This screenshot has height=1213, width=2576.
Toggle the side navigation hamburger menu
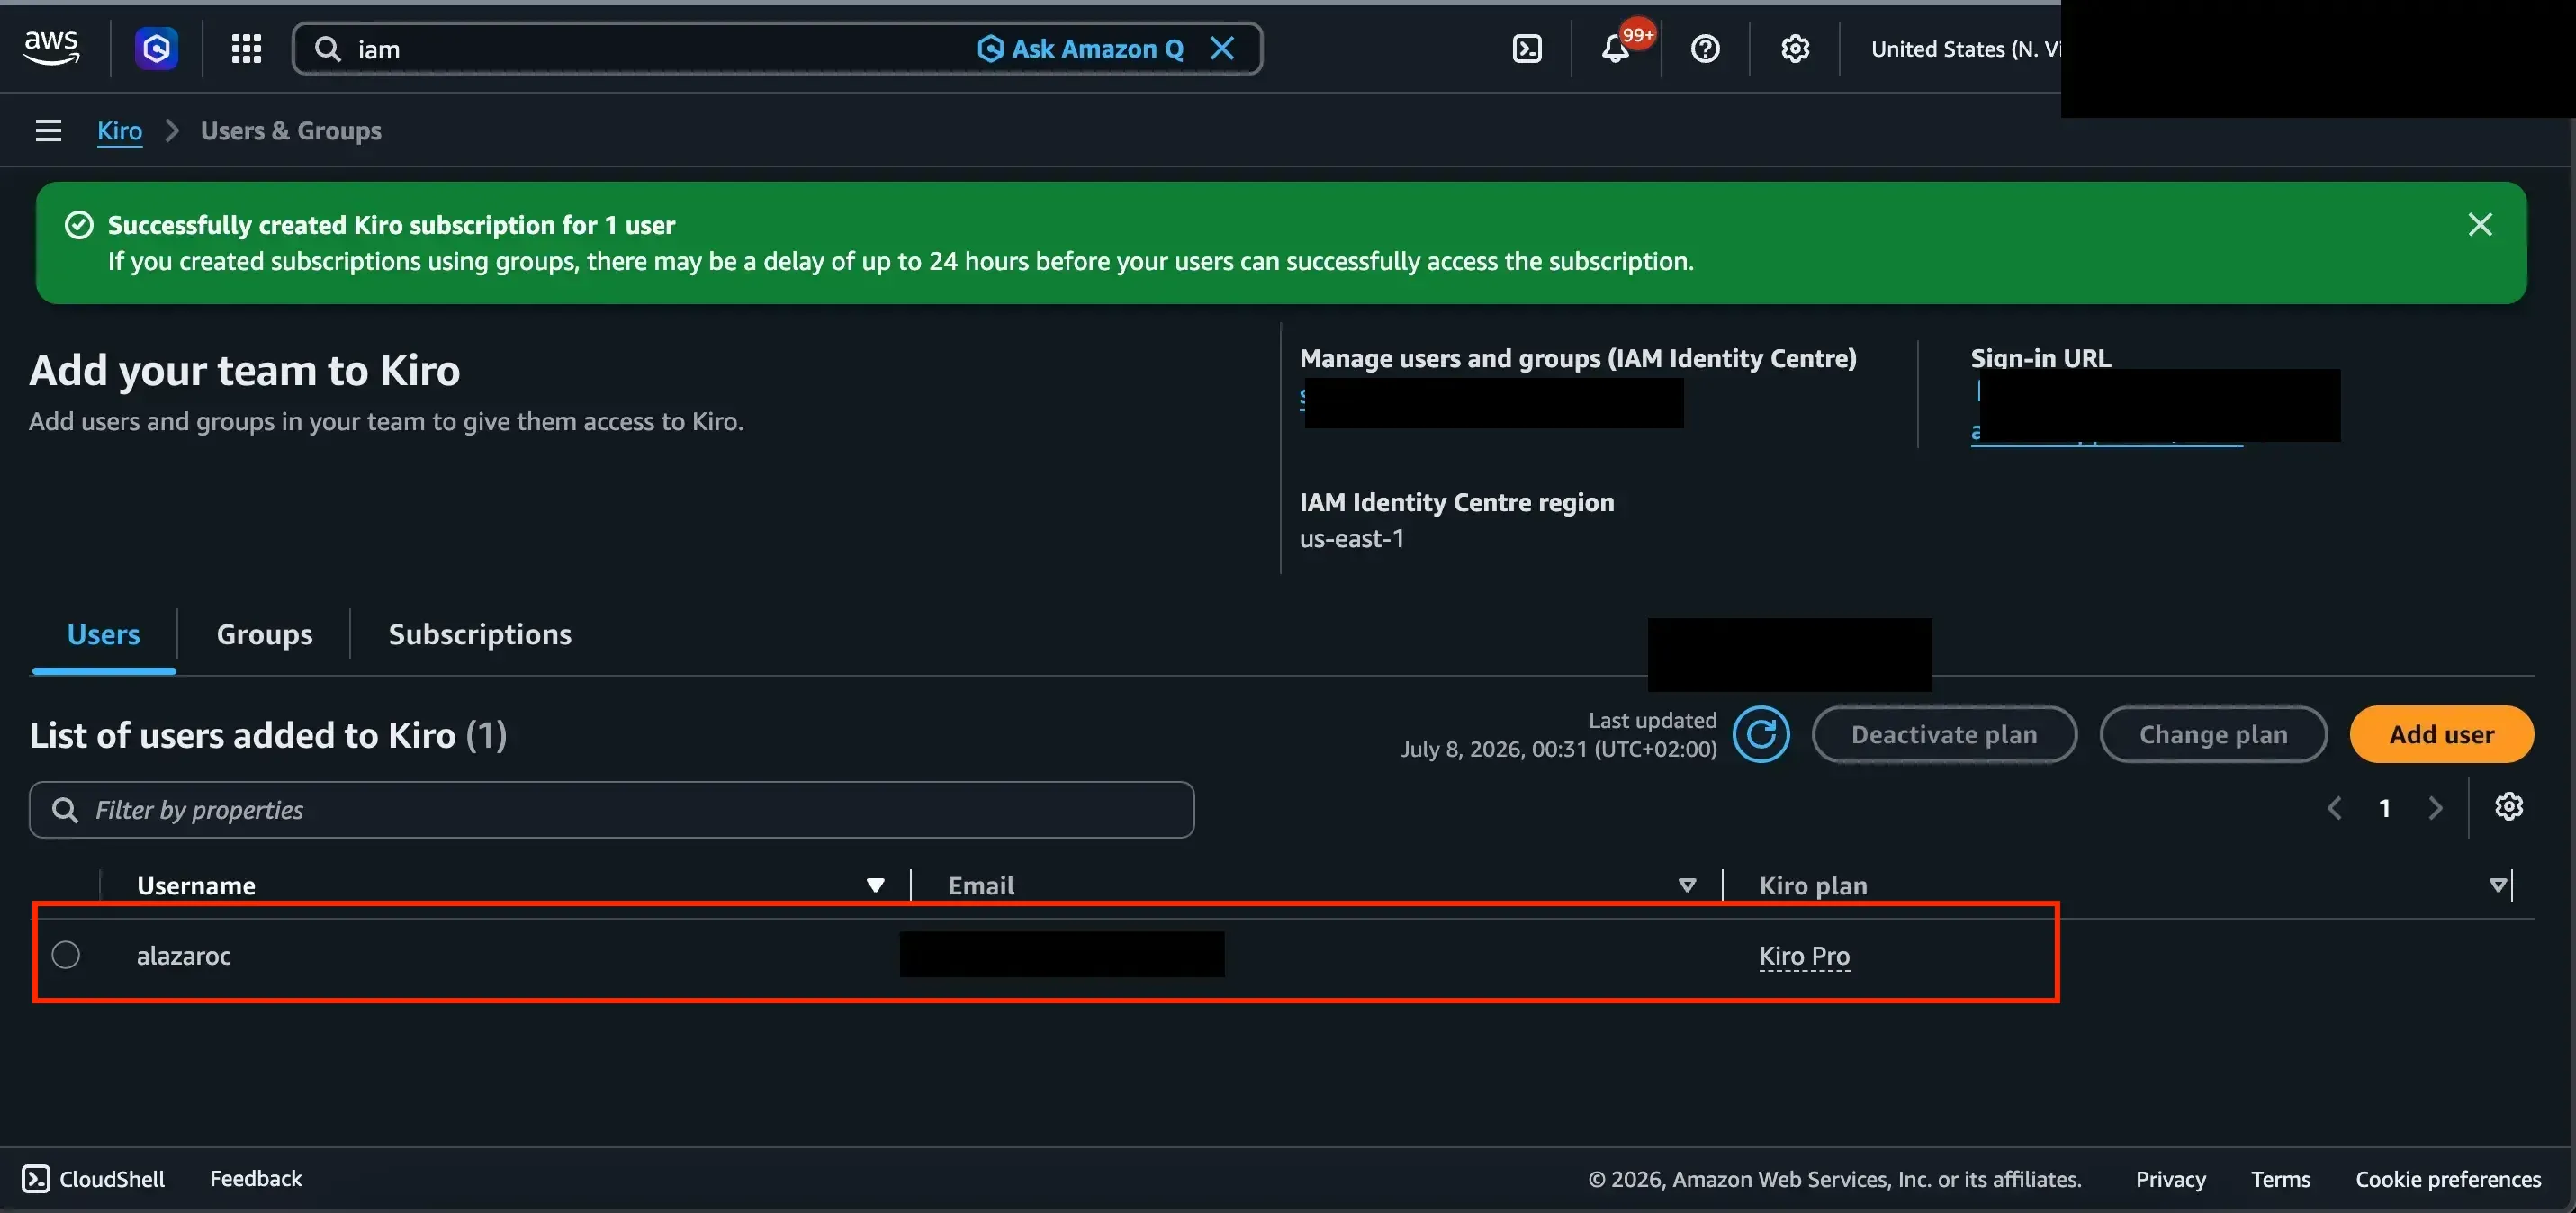click(48, 131)
